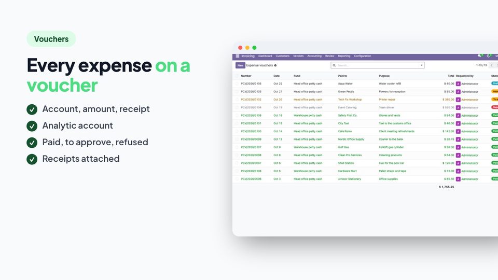The height and width of the screenshot is (280, 498).
Task: Click the 'Flowers for reception' purpose cell
Action: (392, 92)
